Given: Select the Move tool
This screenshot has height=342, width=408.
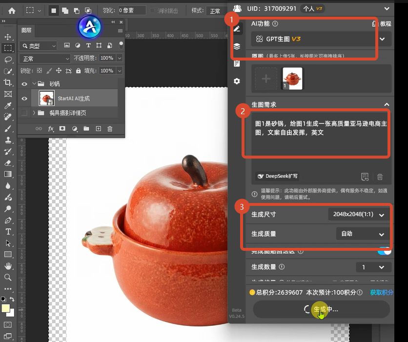Looking at the screenshot, I should (x=8, y=37).
